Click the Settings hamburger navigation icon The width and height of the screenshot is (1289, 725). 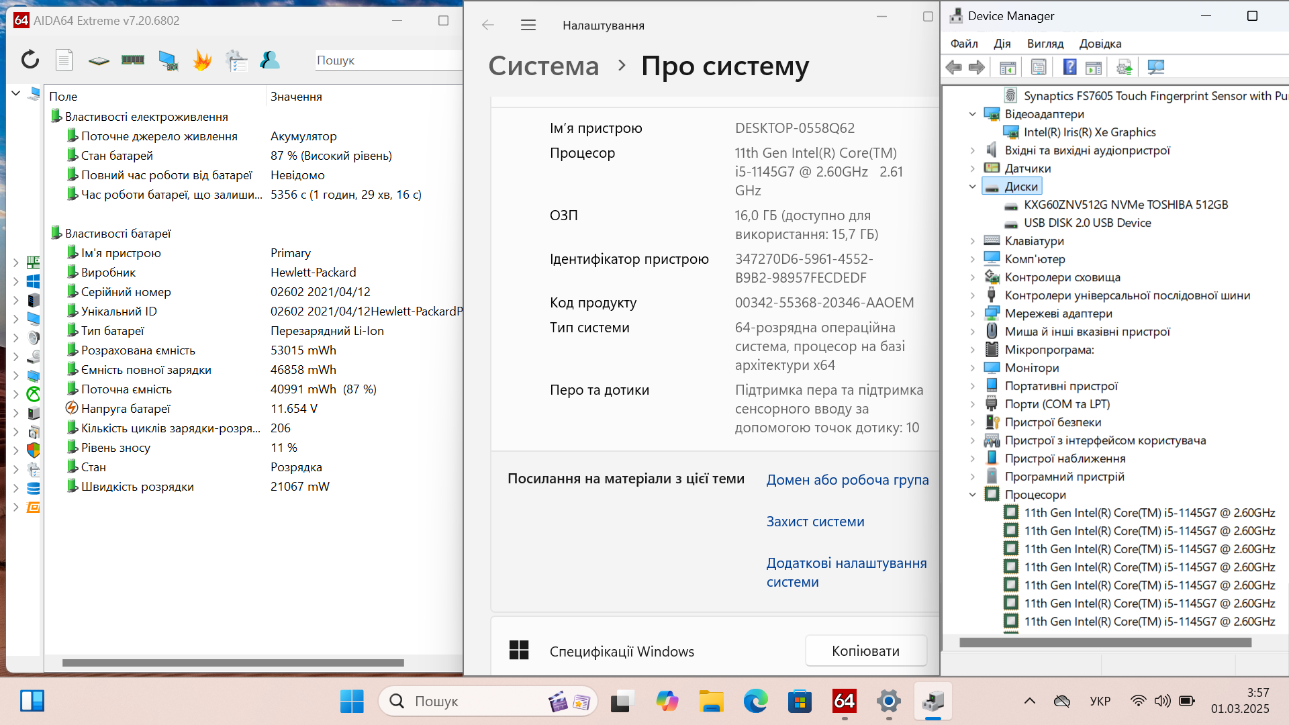(x=528, y=26)
